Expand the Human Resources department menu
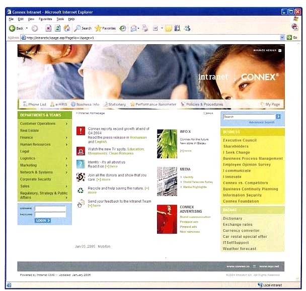 coord(66,144)
